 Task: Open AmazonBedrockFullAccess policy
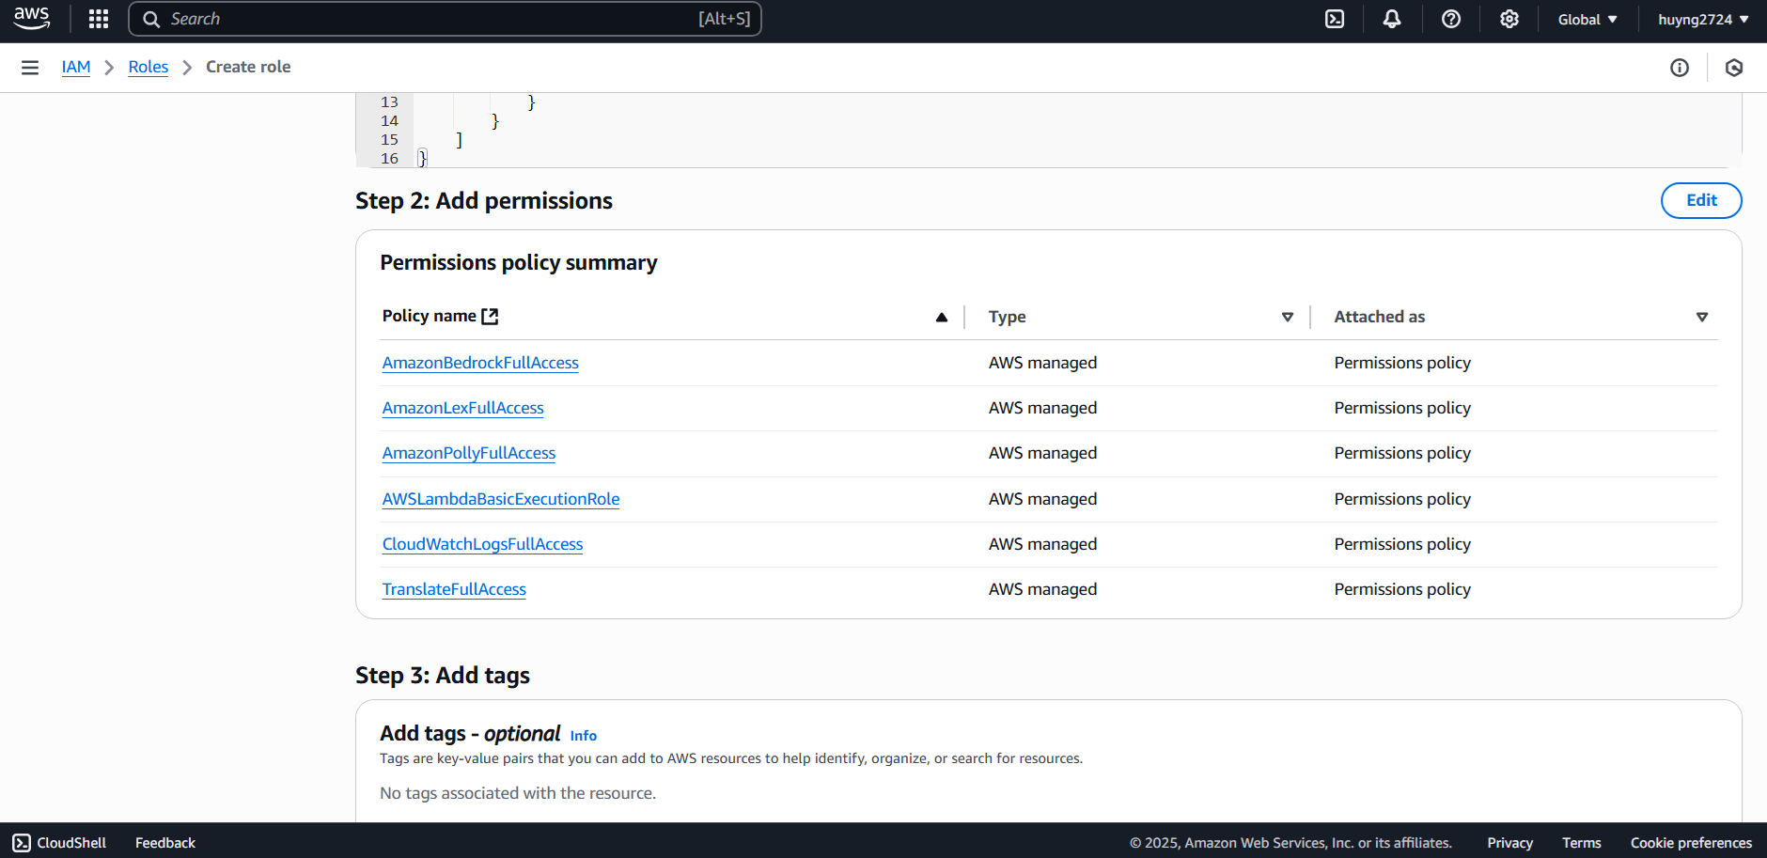click(480, 363)
